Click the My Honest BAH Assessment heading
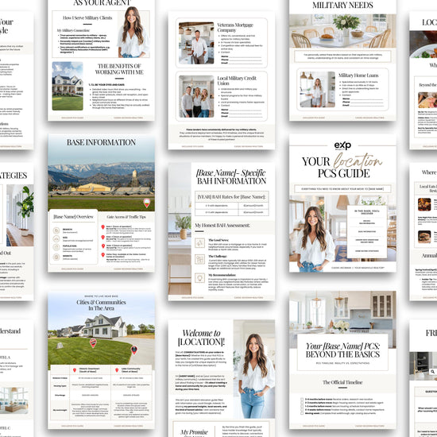The height and width of the screenshot is (437, 437). [x=222, y=226]
